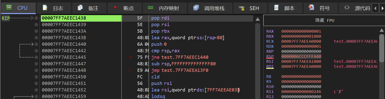The height and width of the screenshot is (99, 385).
Task: Click the notes pages icon
Action: click(80, 8)
